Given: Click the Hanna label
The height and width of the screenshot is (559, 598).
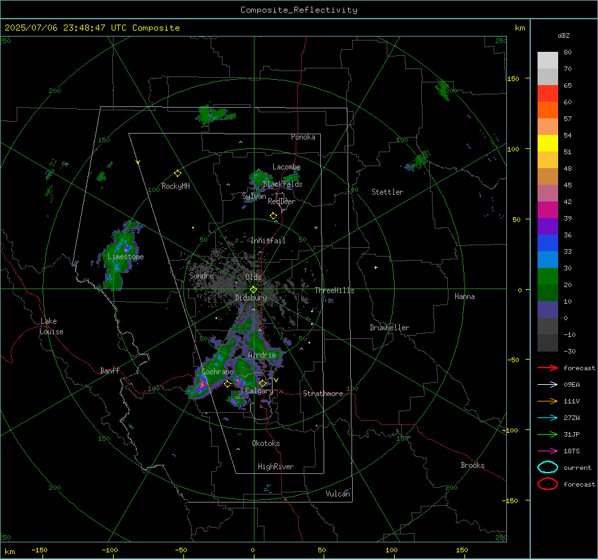Looking at the screenshot, I should (464, 296).
